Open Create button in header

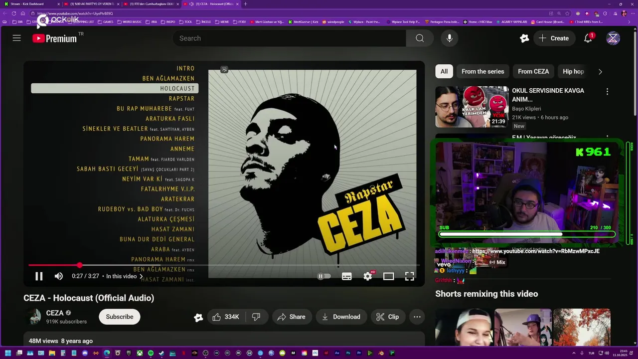554,38
